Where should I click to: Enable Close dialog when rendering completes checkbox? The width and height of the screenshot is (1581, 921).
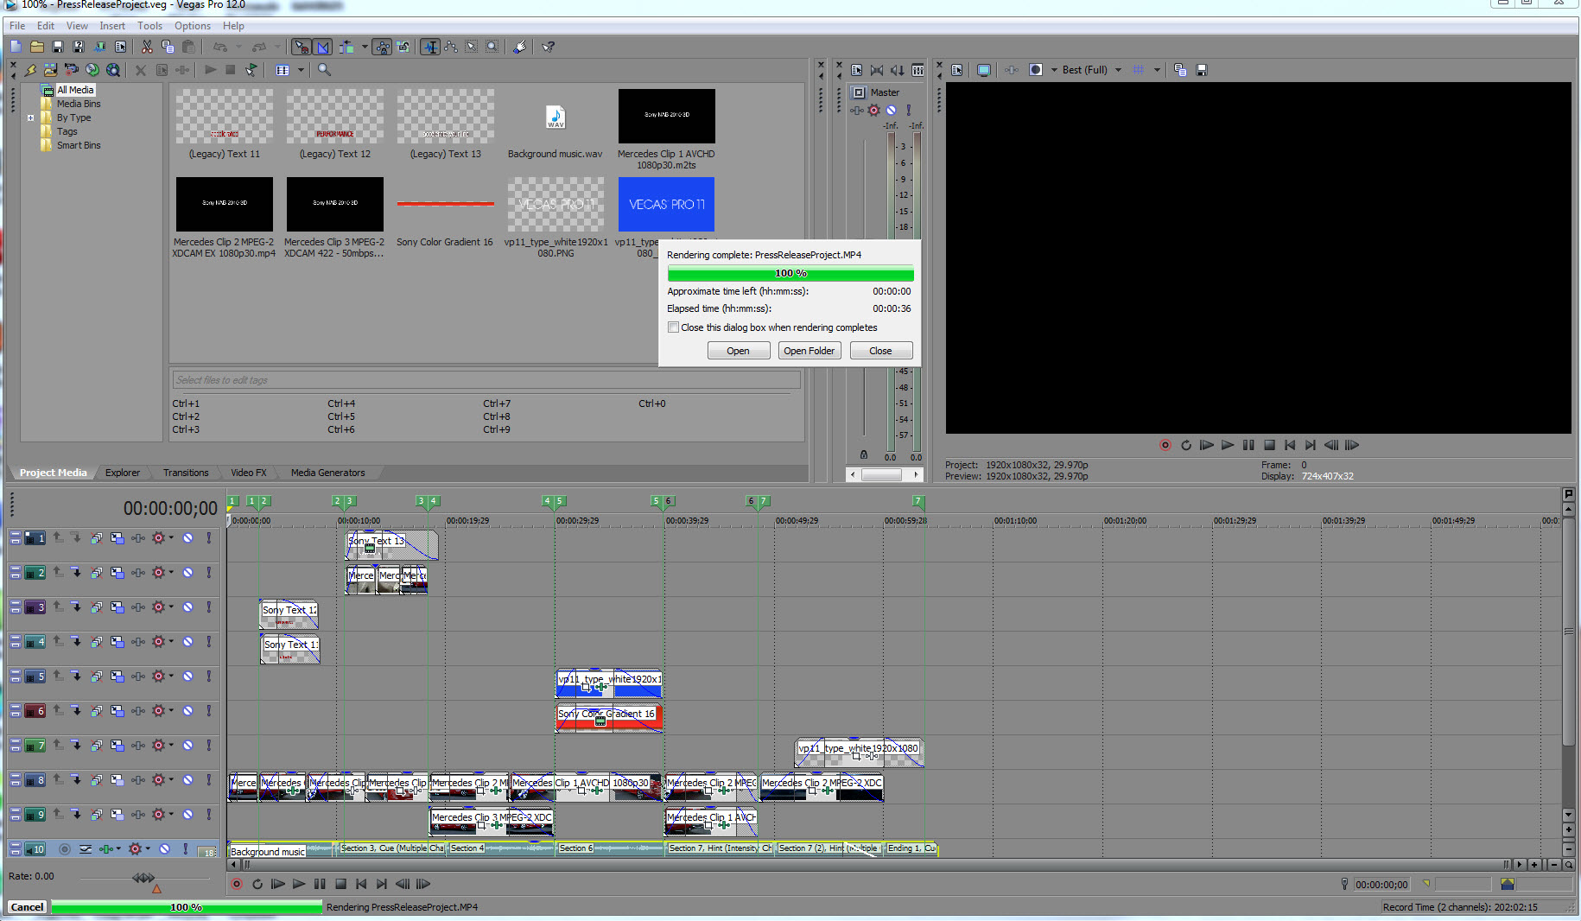[x=673, y=327]
